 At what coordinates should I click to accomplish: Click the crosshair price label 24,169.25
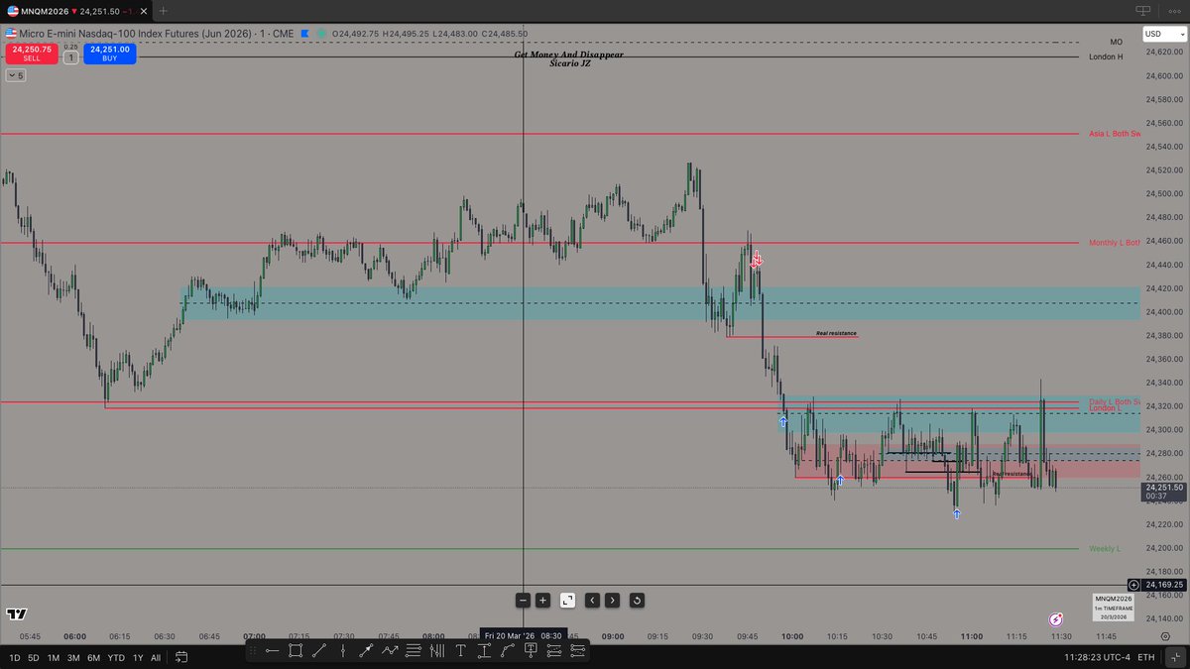(1163, 585)
